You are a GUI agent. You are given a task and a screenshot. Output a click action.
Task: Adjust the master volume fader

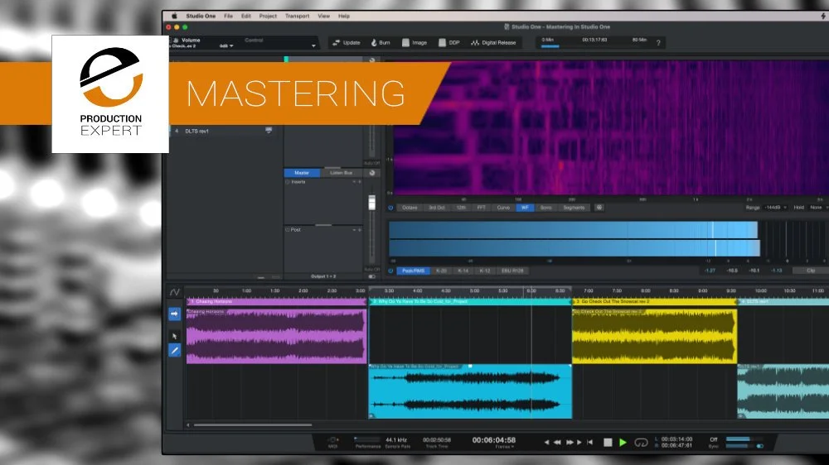click(371, 202)
